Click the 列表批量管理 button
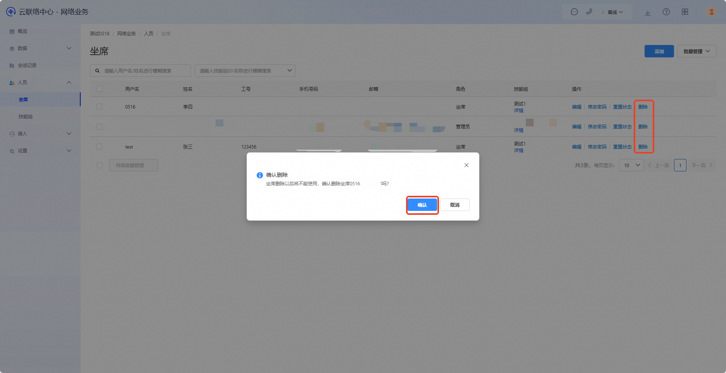The width and height of the screenshot is (726, 373). (134, 165)
